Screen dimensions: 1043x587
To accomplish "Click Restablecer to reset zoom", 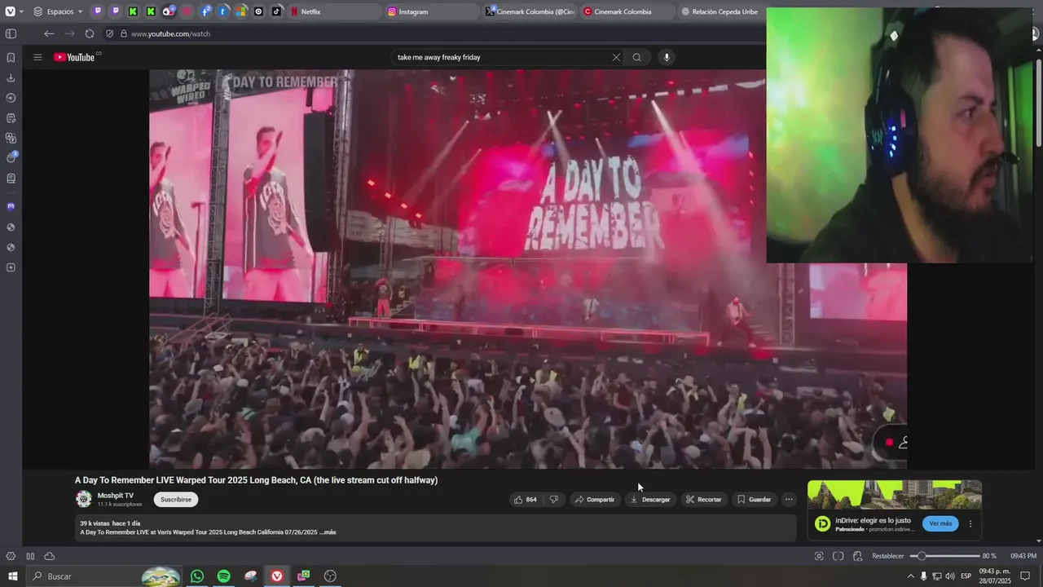I will point(888,556).
